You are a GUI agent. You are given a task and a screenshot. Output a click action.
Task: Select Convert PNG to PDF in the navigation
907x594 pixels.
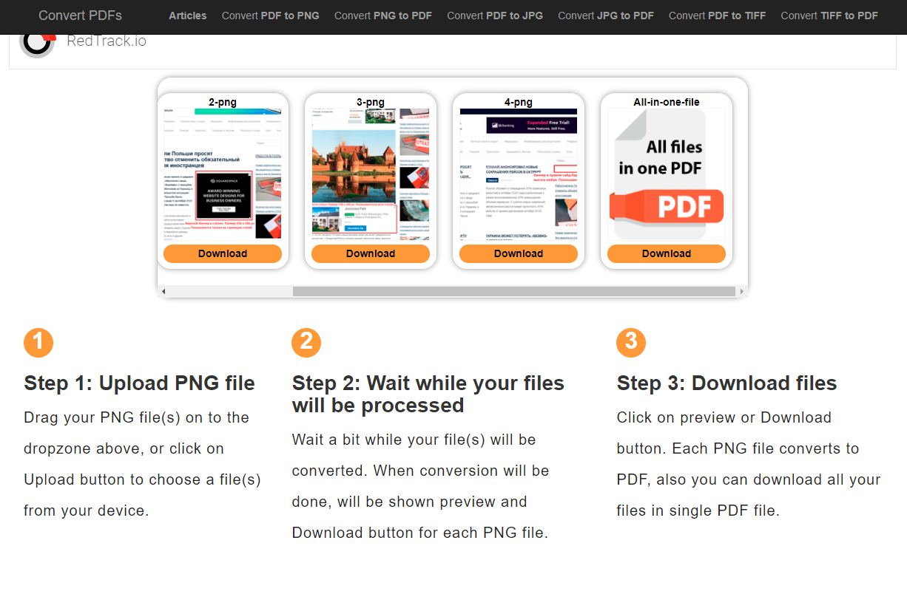point(382,16)
